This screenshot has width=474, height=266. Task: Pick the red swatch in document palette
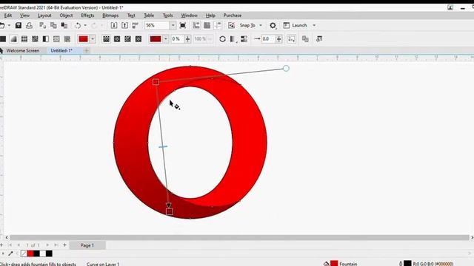[x=30, y=253]
